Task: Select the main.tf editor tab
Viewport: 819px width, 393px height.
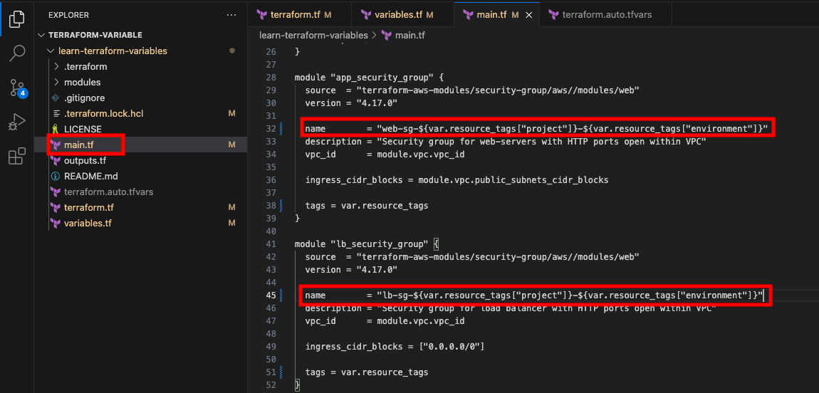Action: pos(496,15)
